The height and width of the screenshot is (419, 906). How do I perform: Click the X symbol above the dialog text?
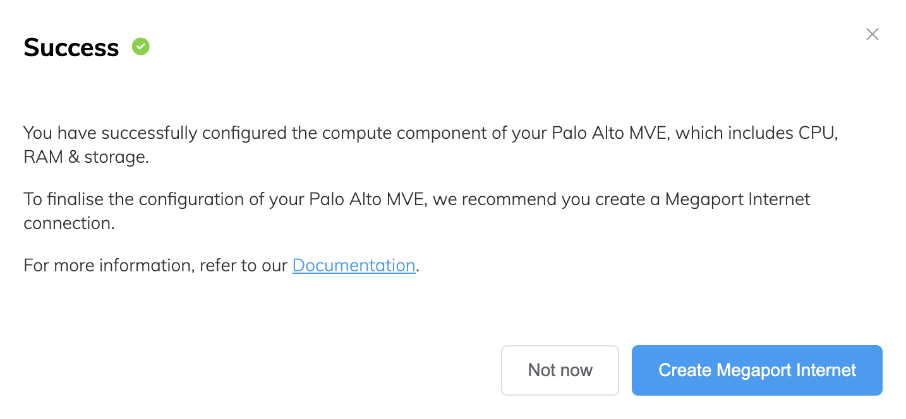coord(873,34)
